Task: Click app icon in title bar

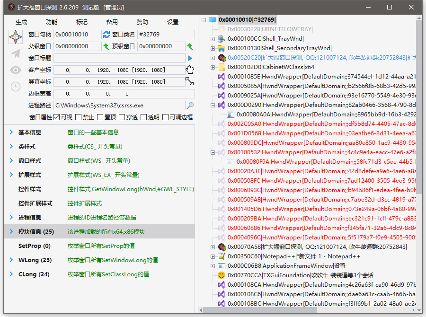Action: [x=11, y=7]
